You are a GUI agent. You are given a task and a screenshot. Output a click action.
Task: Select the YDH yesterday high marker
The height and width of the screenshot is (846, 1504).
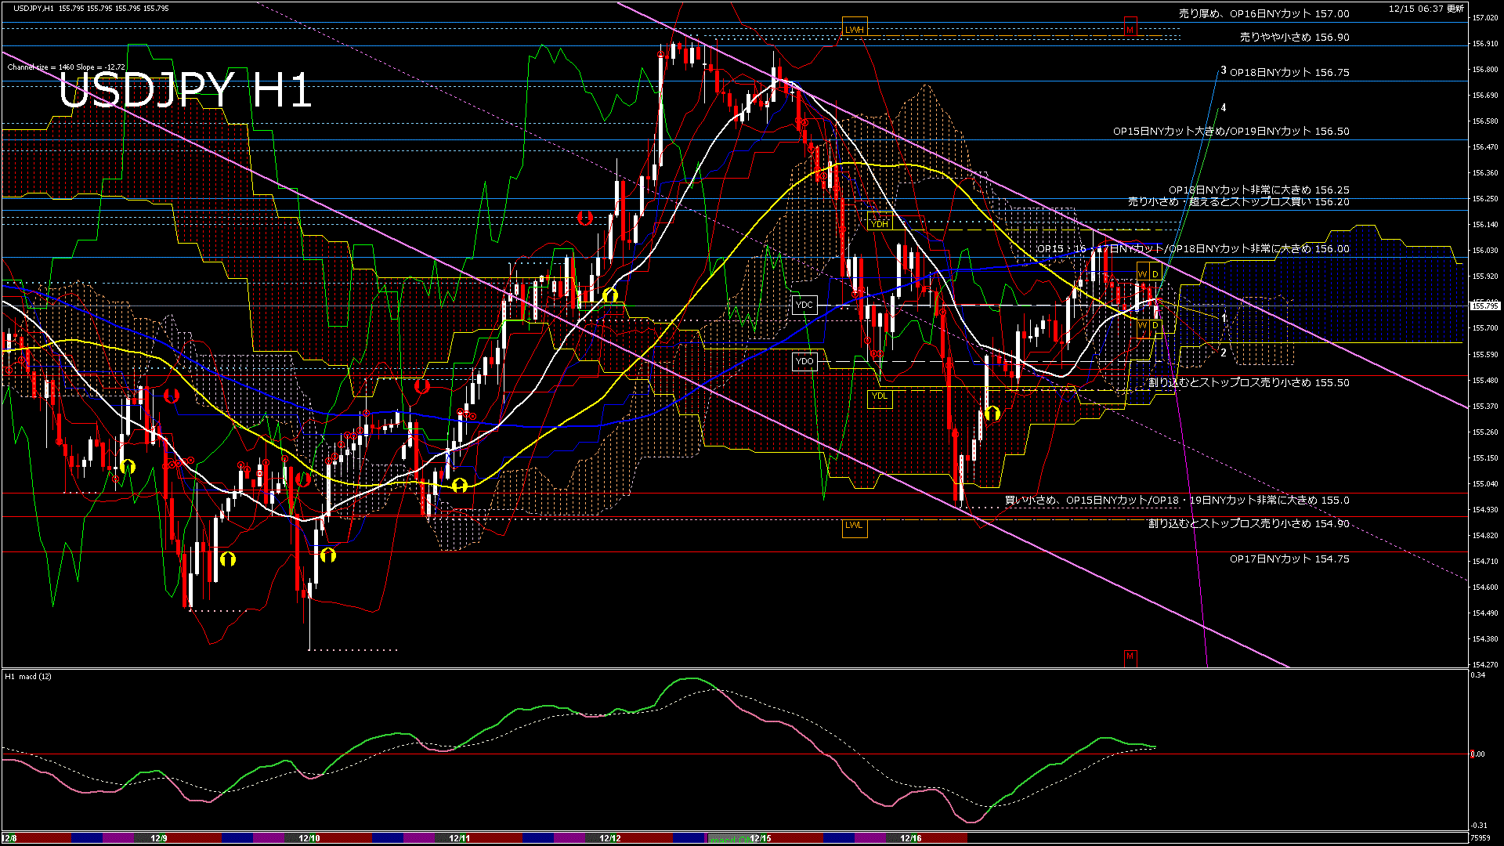(x=880, y=224)
